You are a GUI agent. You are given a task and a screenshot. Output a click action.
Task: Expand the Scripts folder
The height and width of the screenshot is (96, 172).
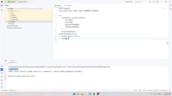point(9,15)
